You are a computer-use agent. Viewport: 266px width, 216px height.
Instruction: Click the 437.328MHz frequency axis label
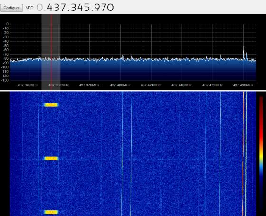click(28, 85)
